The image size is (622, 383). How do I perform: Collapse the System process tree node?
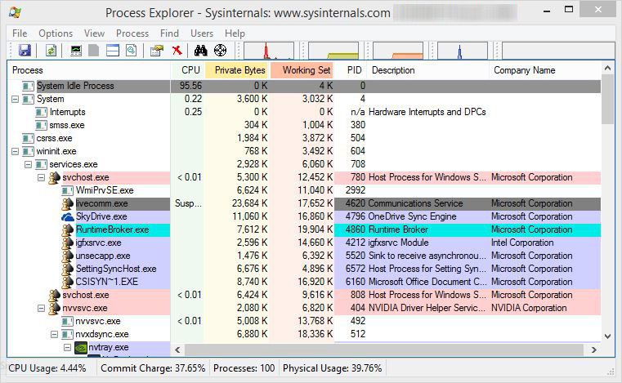coord(15,99)
